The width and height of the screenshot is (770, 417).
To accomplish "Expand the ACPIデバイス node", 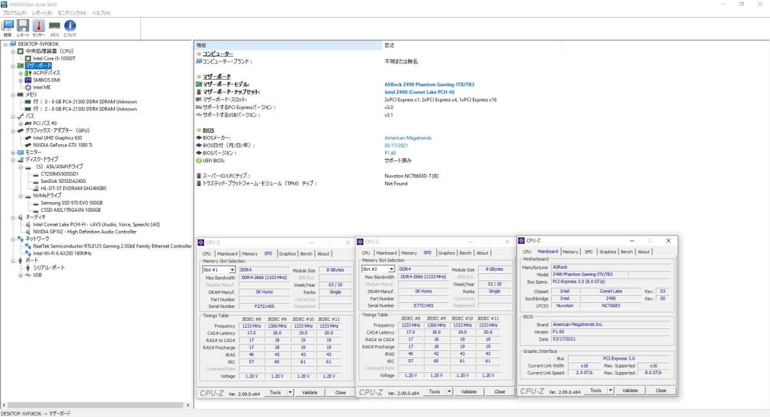I will (x=21, y=73).
